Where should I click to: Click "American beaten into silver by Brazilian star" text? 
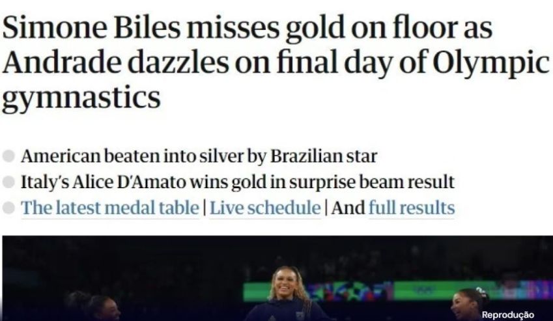pos(199,157)
